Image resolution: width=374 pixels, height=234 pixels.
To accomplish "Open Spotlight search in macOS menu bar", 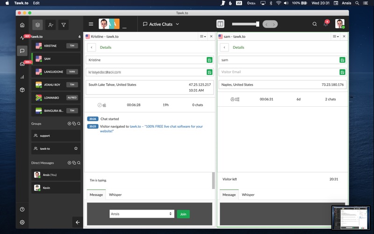I will (x=357, y=3).
